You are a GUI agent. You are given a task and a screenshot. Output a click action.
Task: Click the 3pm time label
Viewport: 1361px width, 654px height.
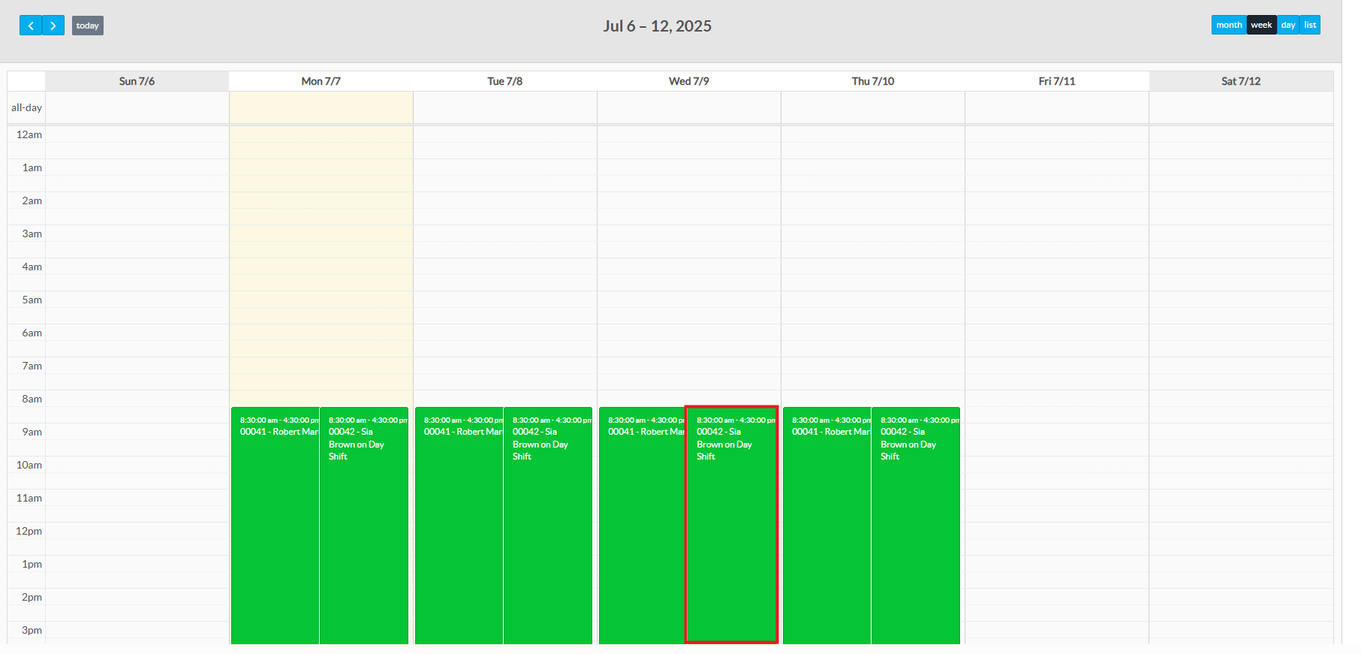tap(32, 630)
